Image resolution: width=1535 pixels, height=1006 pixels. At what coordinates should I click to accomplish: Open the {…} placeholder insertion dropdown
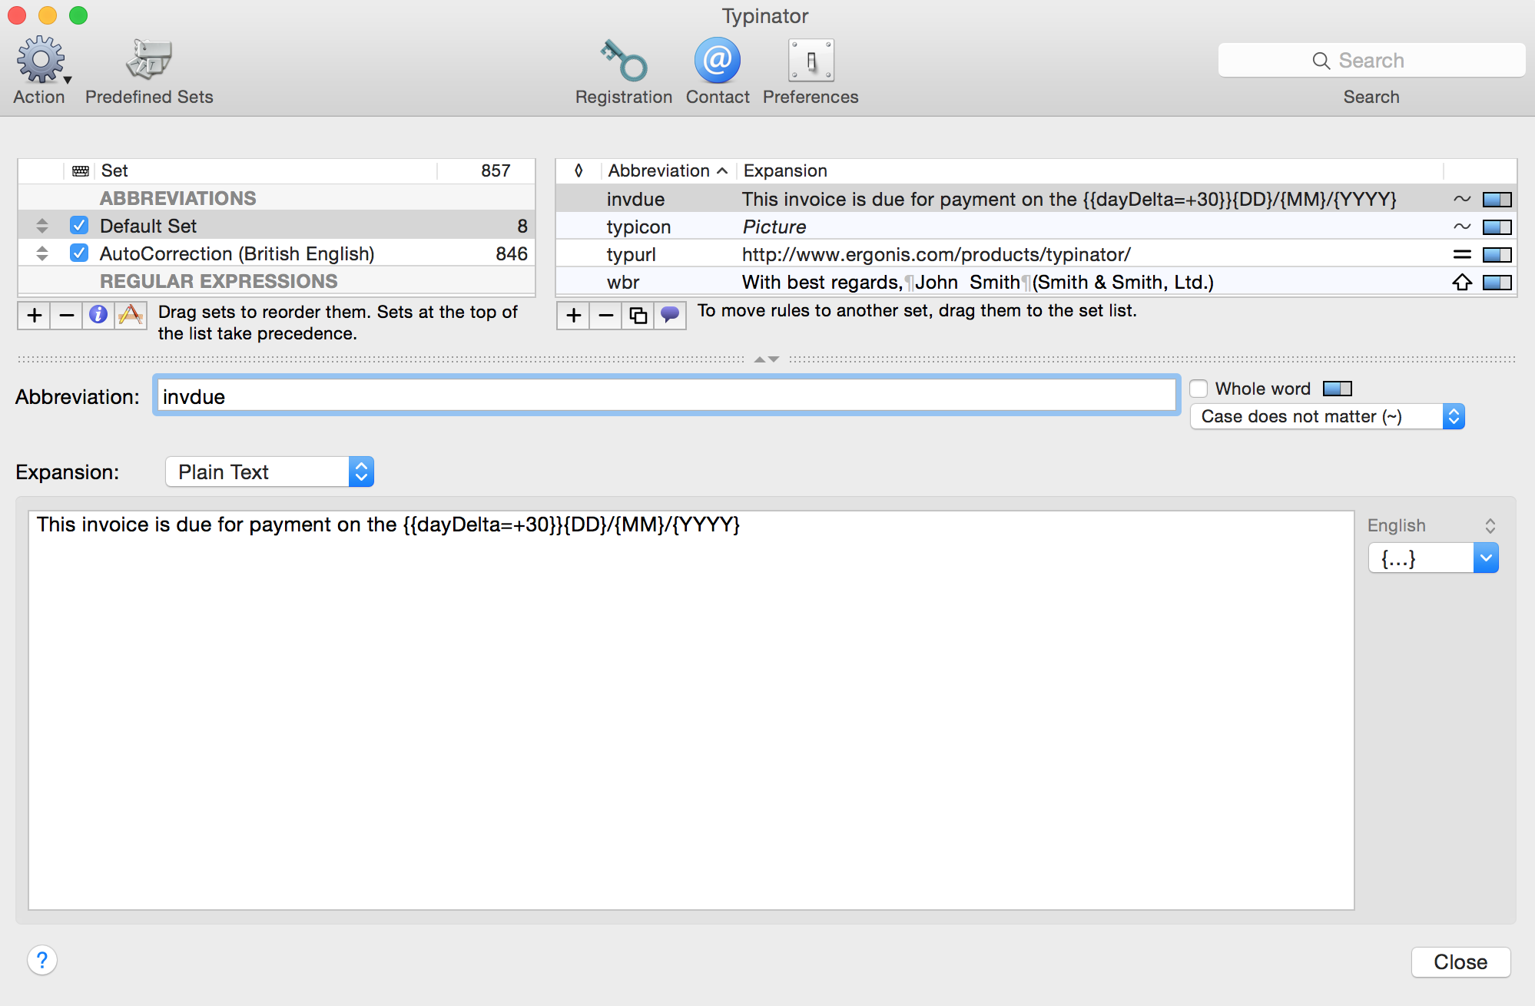click(1433, 558)
